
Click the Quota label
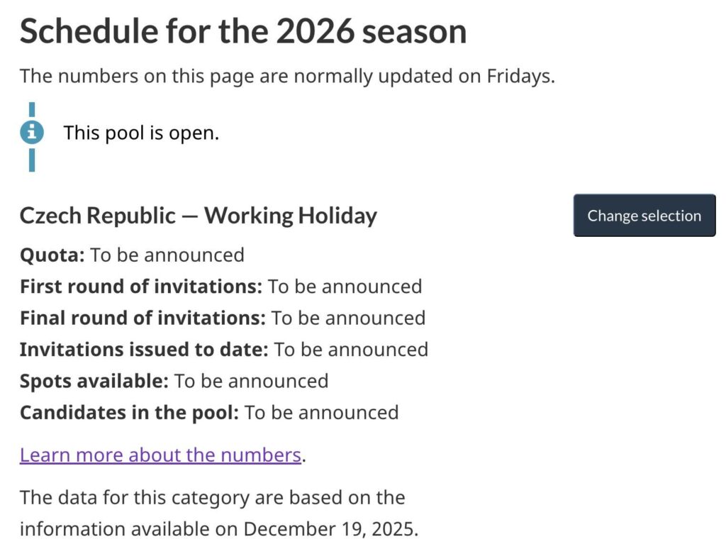pos(52,255)
